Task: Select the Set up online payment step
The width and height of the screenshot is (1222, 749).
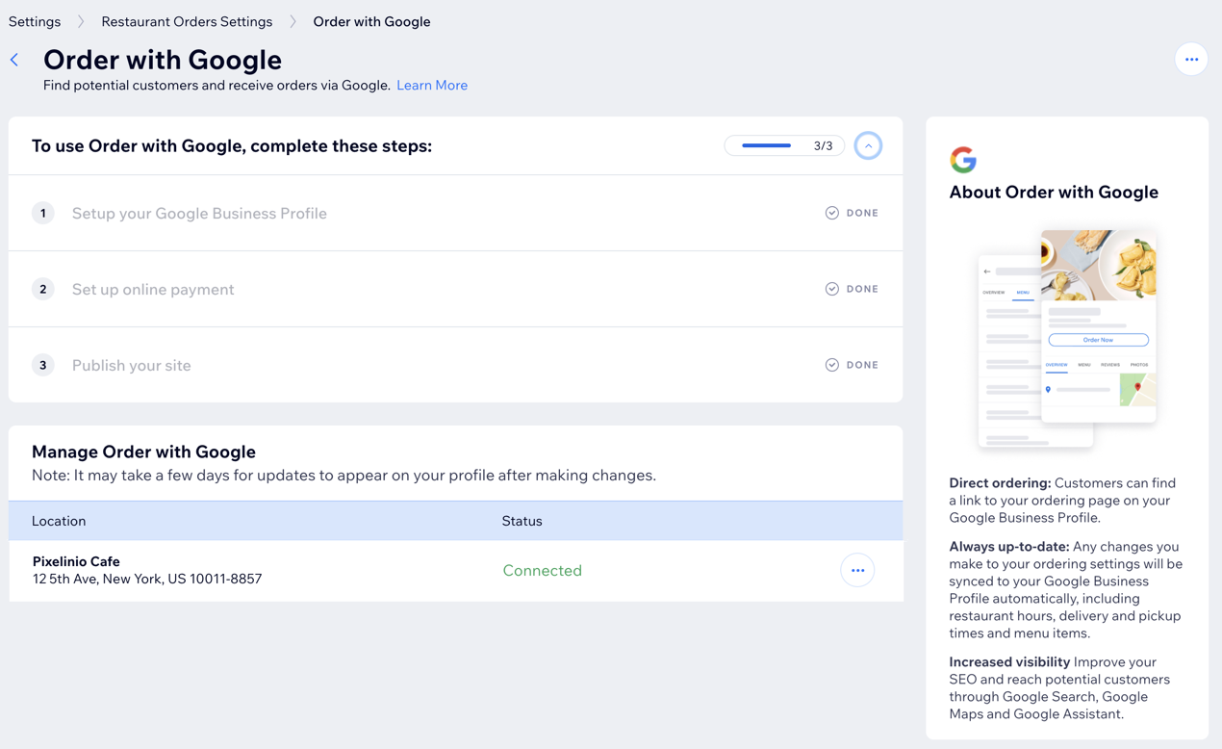Action: (x=153, y=289)
